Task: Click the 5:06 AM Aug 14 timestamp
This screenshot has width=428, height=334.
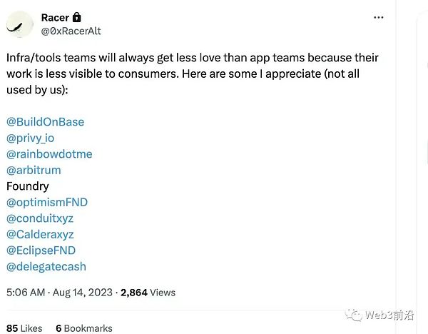Action: click(59, 292)
